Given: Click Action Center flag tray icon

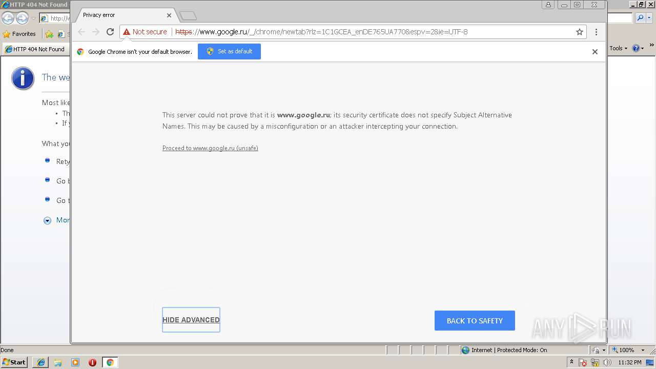Looking at the screenshot, I should [583, 362].
